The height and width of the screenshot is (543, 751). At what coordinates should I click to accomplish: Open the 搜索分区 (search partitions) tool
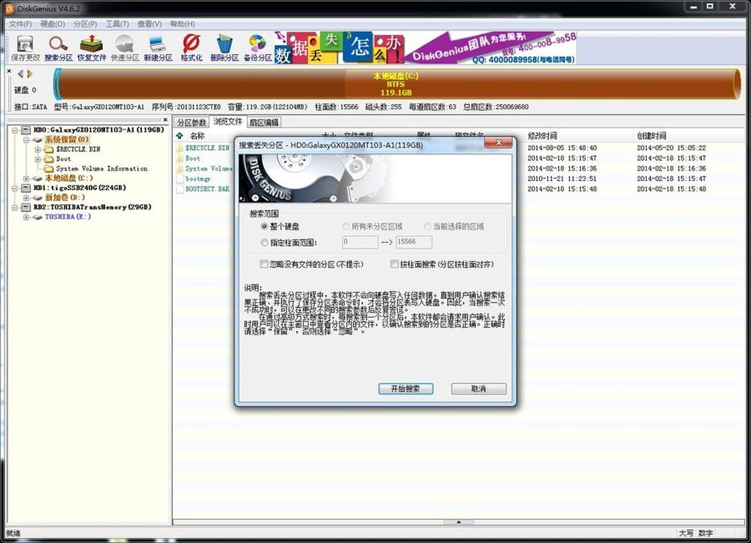tap(59, 48)
